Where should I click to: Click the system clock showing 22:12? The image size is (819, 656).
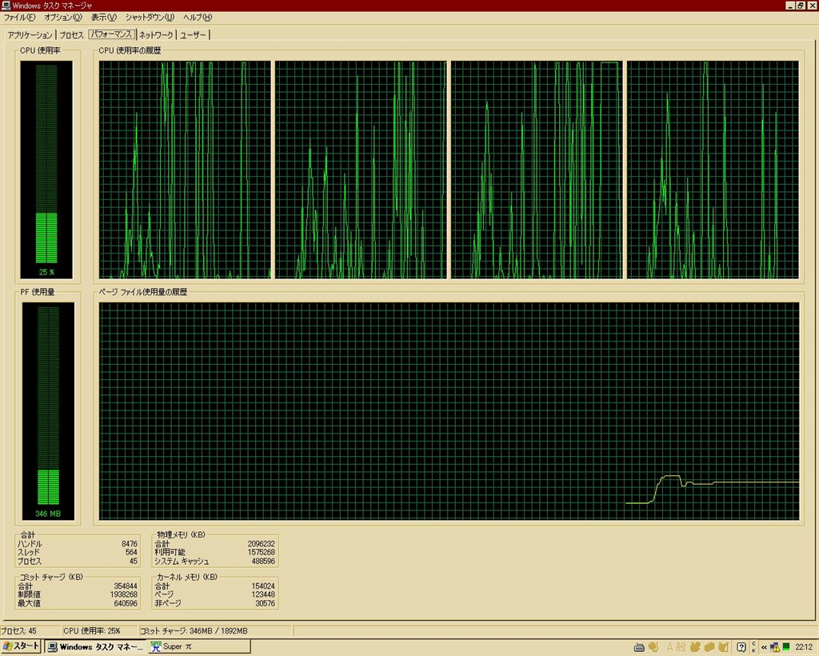804,647
